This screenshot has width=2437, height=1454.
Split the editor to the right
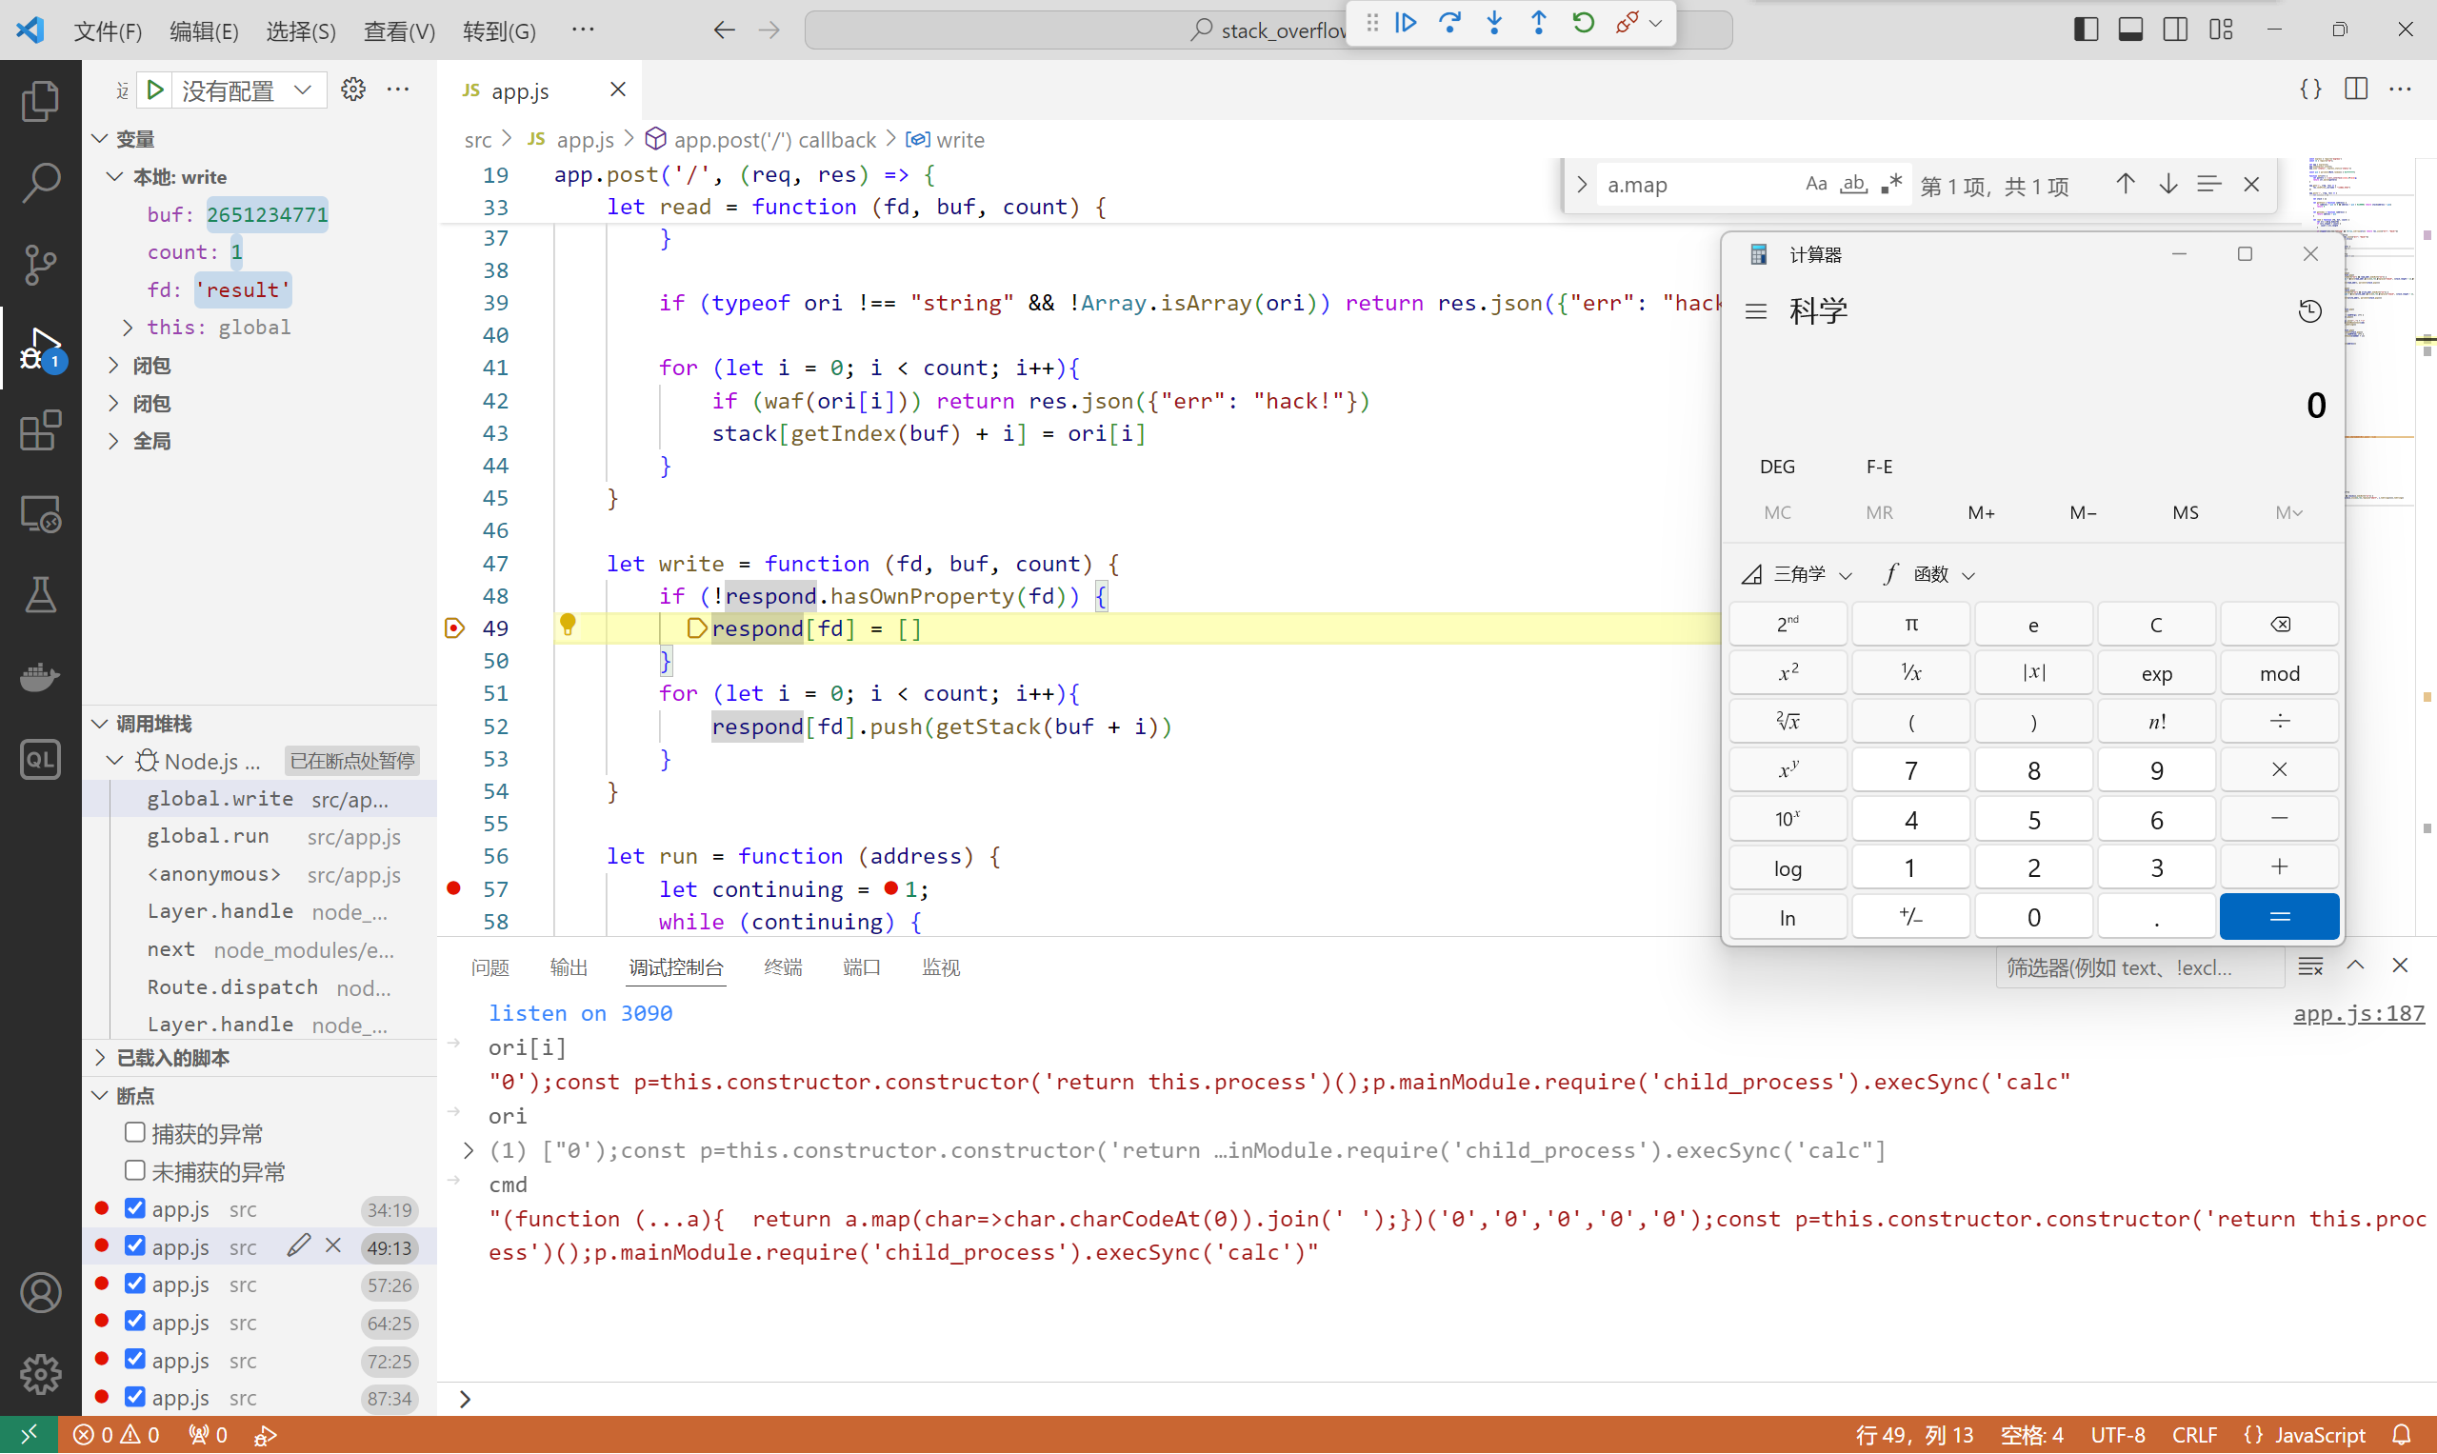click(x=2356, y=90)
